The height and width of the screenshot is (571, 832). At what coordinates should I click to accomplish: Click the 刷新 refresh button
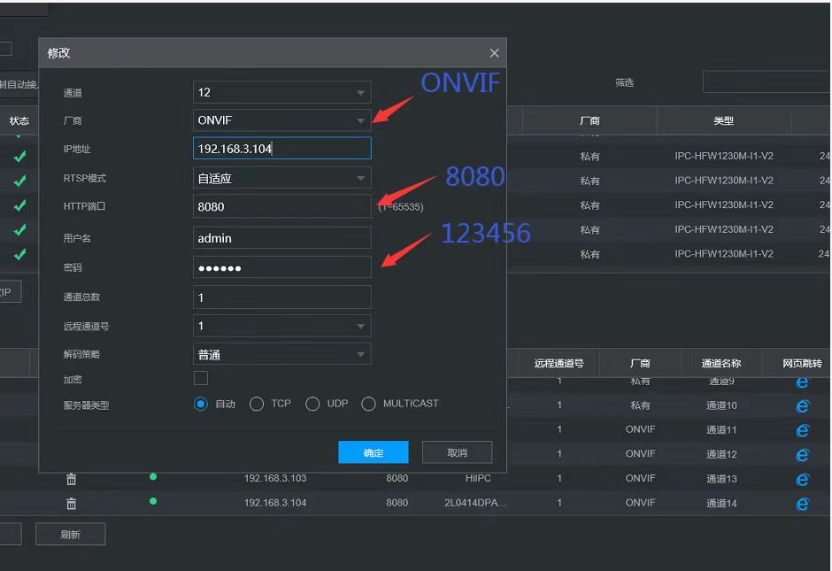click(x=70, y=535)
